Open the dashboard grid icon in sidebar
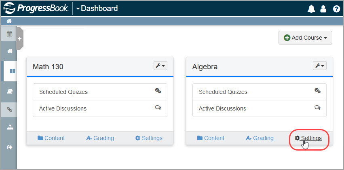The width and height of the screenshot is (344, 170). coord(12,71)
